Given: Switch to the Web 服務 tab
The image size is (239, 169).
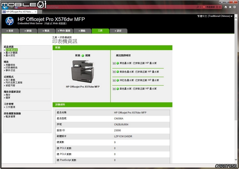Looking at the screenshot, I should (64, 31).
